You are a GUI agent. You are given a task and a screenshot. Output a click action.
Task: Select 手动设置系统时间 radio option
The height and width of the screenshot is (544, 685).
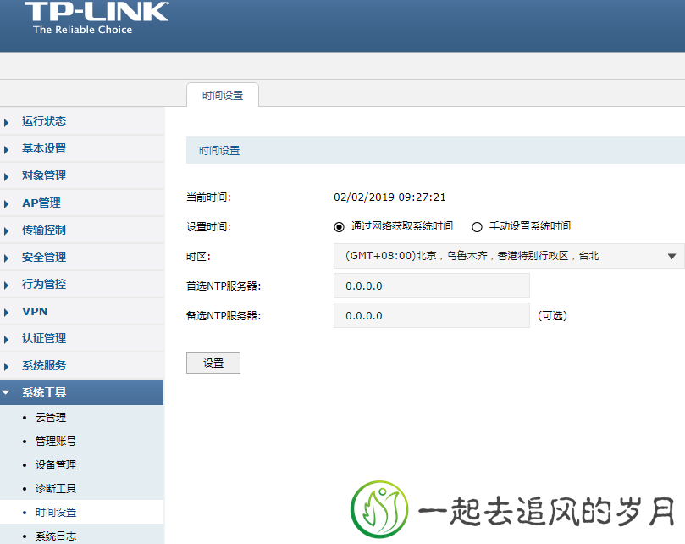coord(477,226)
